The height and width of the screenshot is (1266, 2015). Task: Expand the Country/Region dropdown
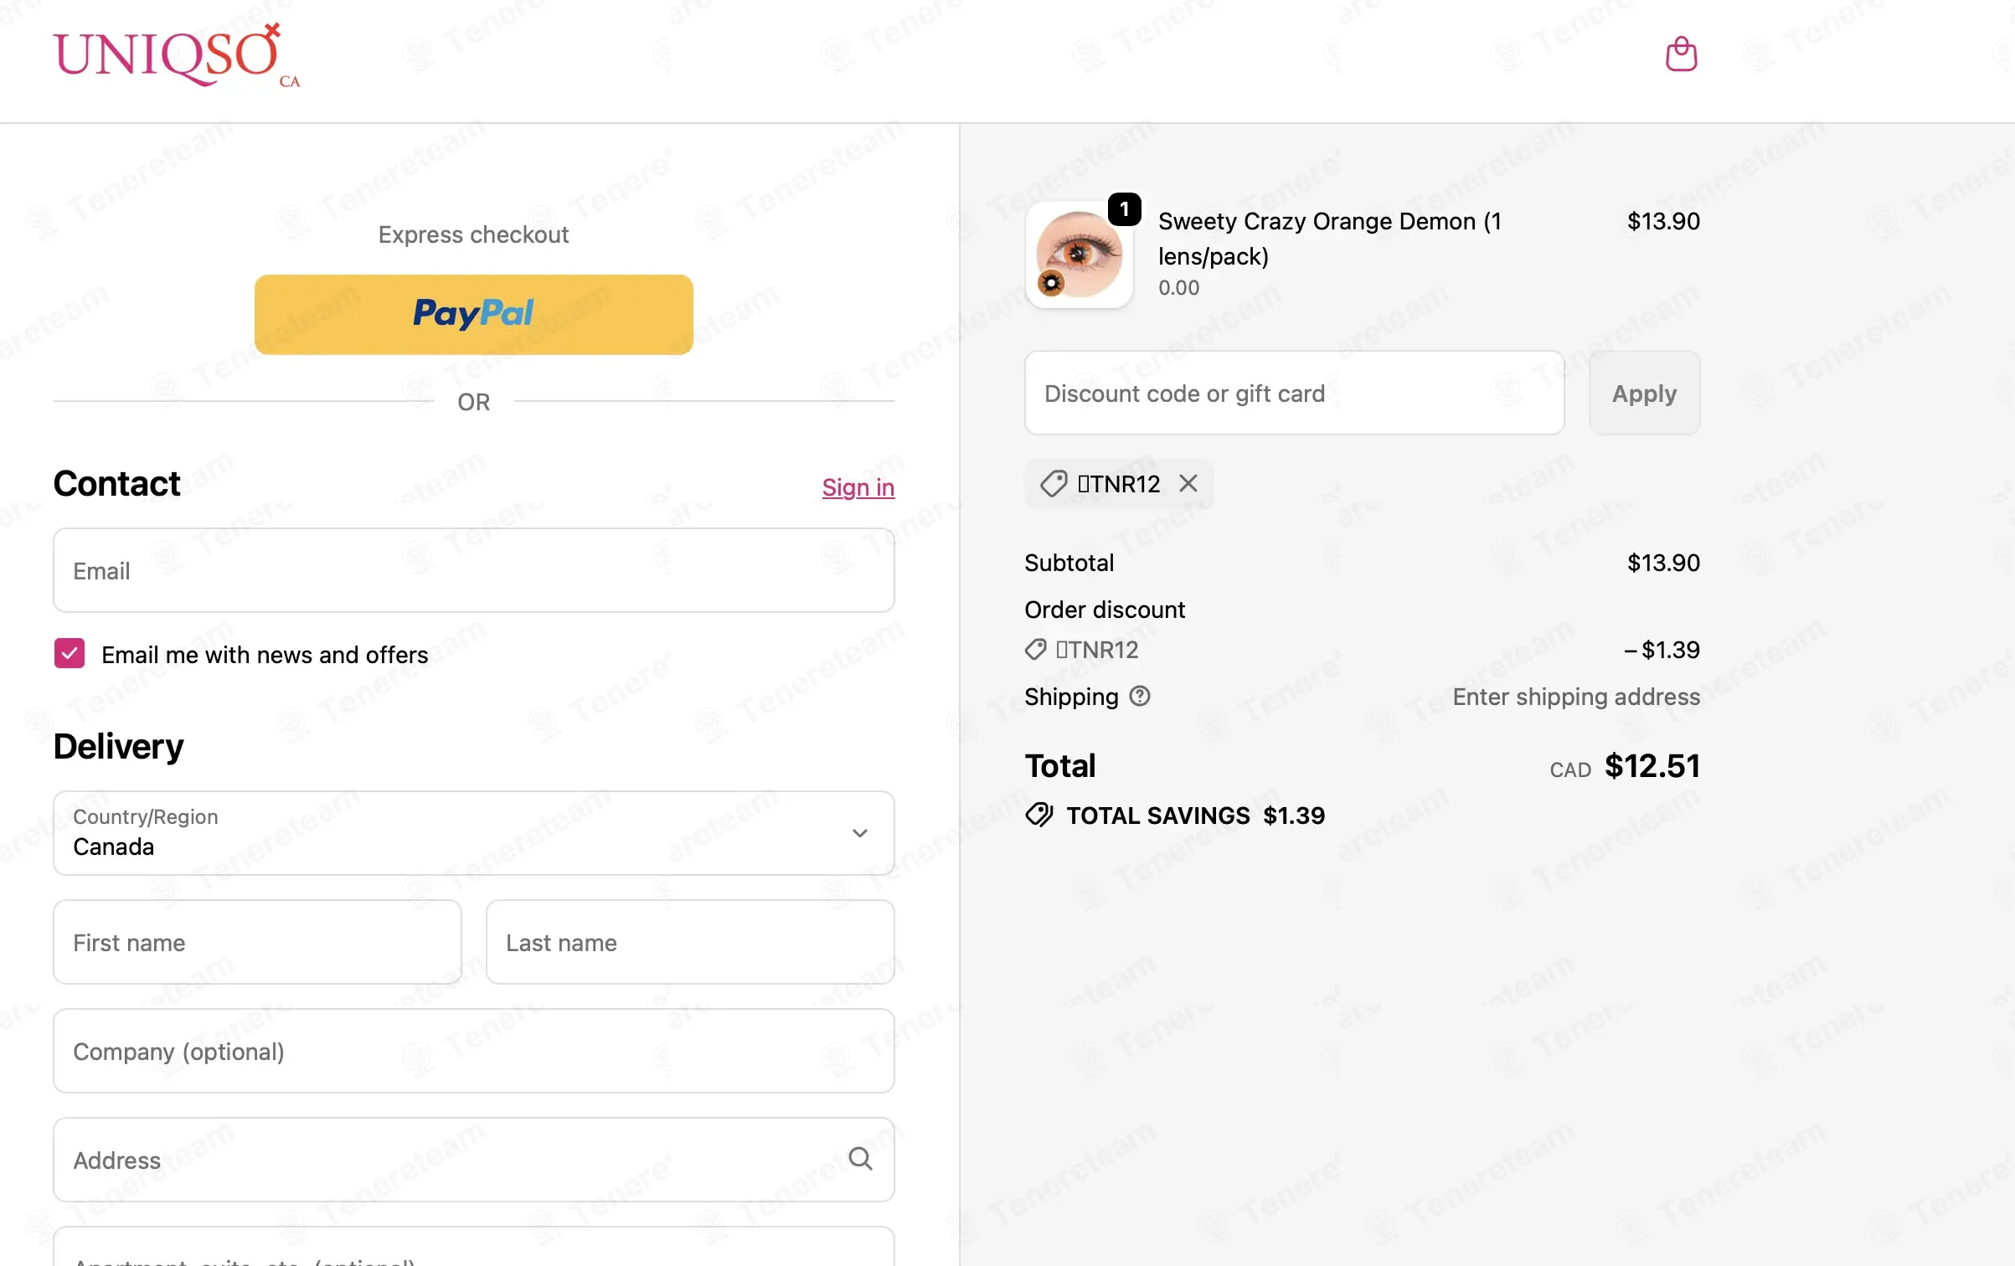click(x=473, y=833)
